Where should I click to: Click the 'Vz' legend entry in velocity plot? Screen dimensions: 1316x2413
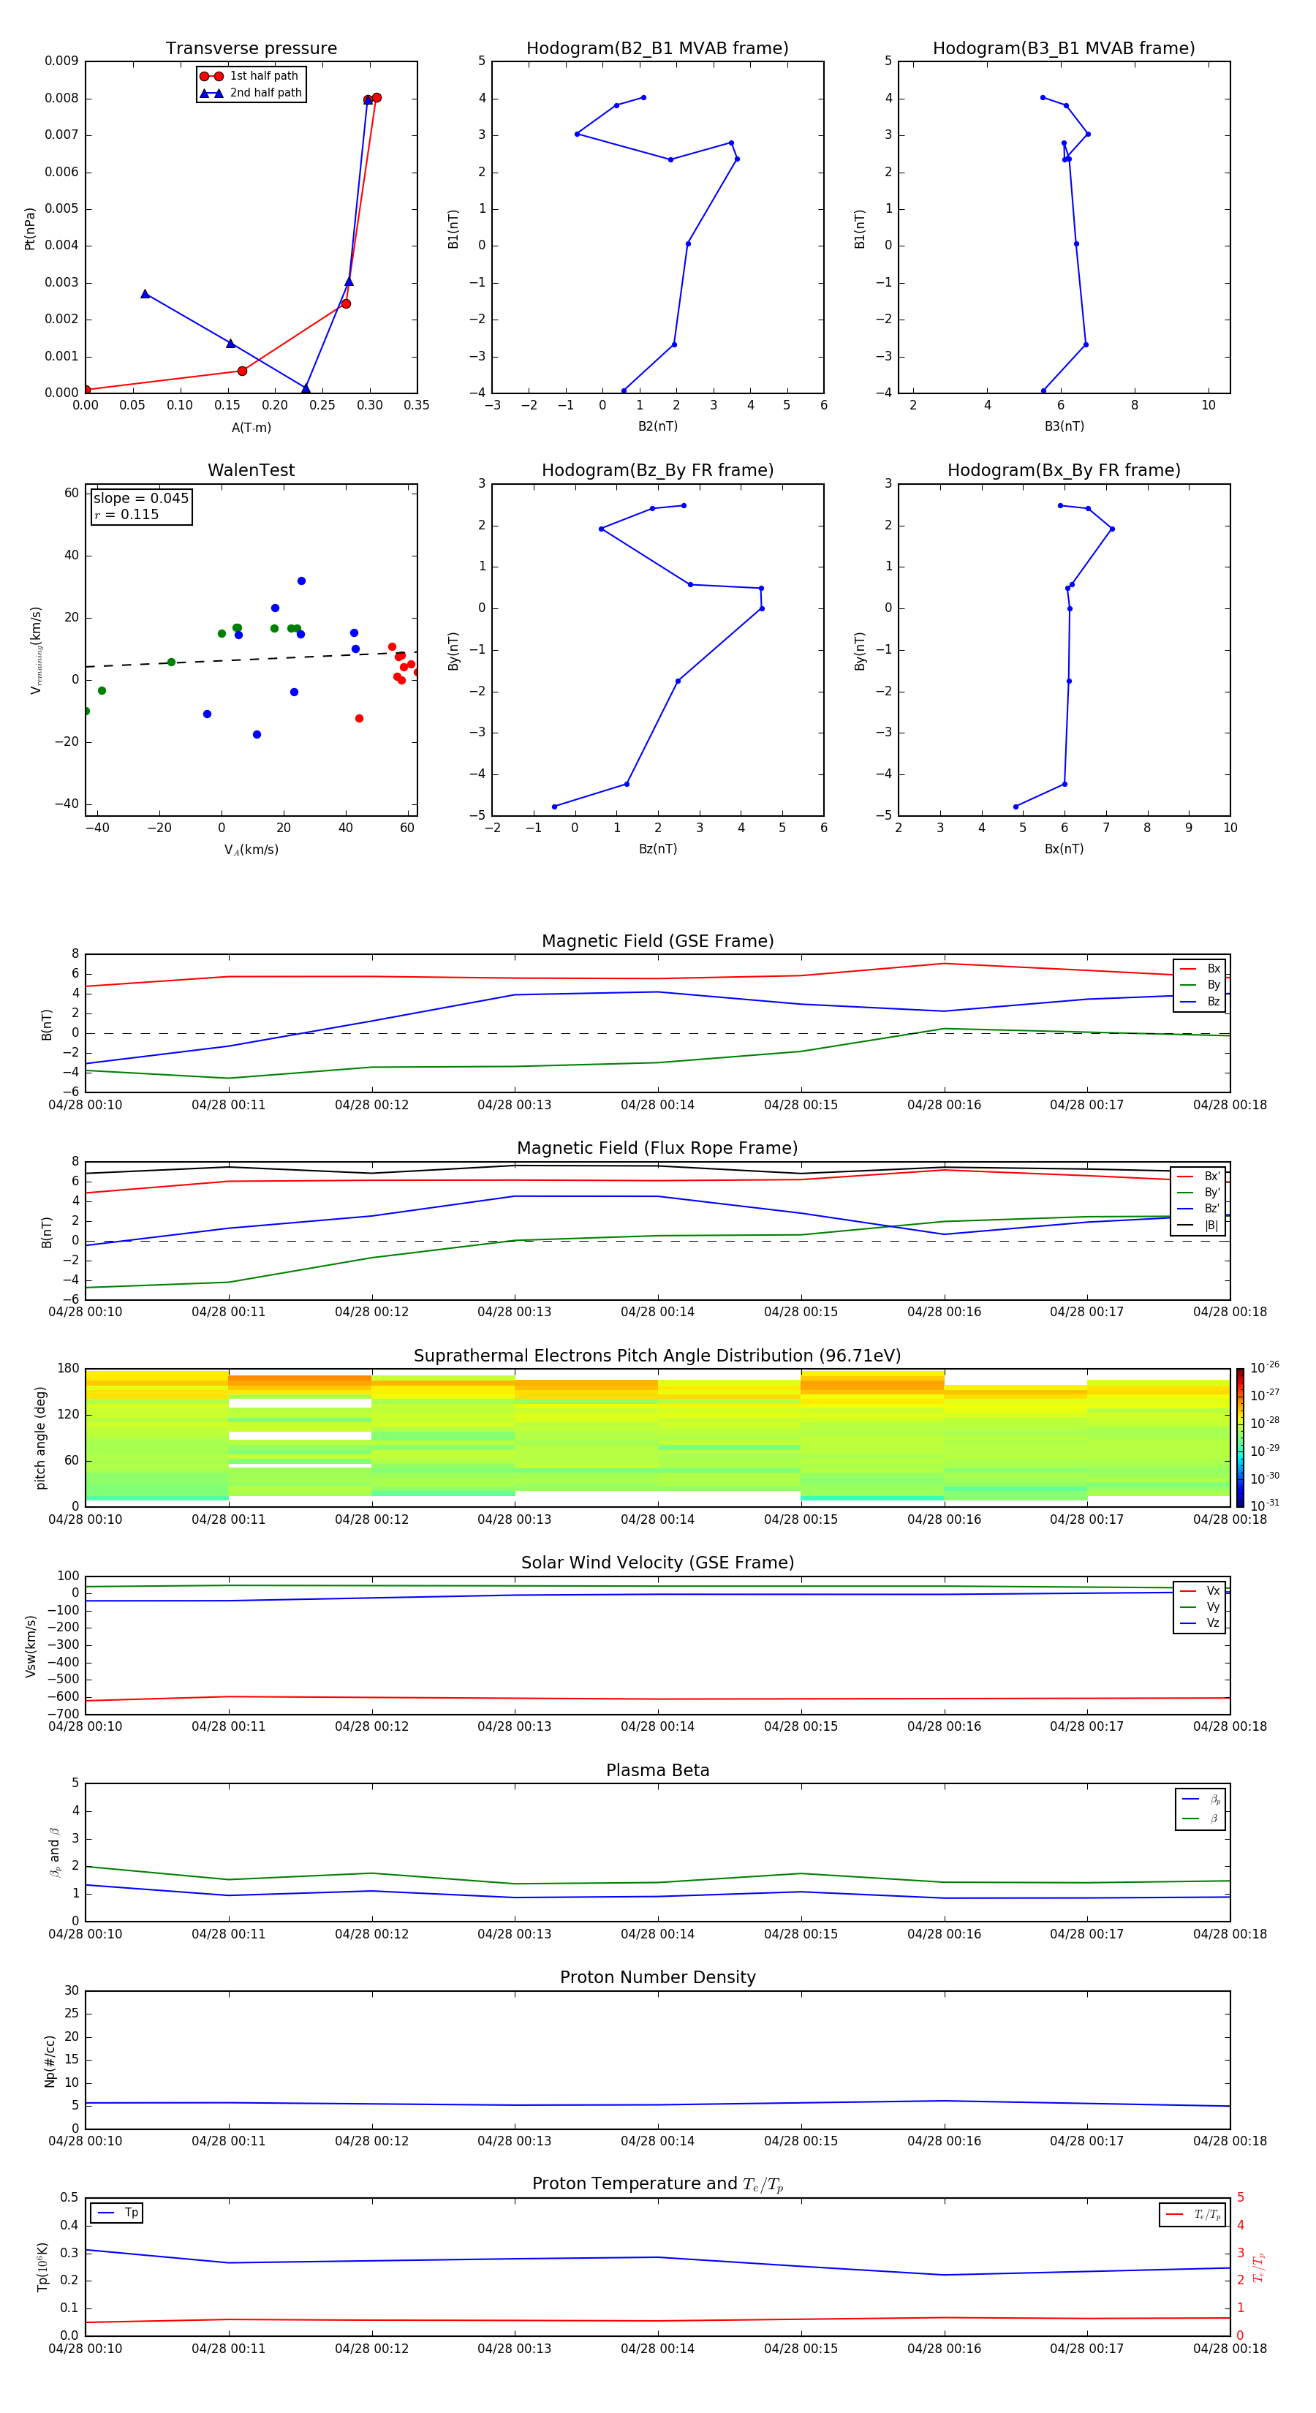[x=1200, y=1623]
